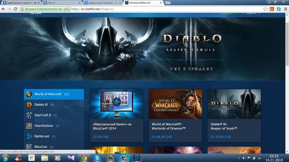Open the Hearthstone category
Image resolution: width=289 pixels, height=162 pixels.
(x=54, y=126)
